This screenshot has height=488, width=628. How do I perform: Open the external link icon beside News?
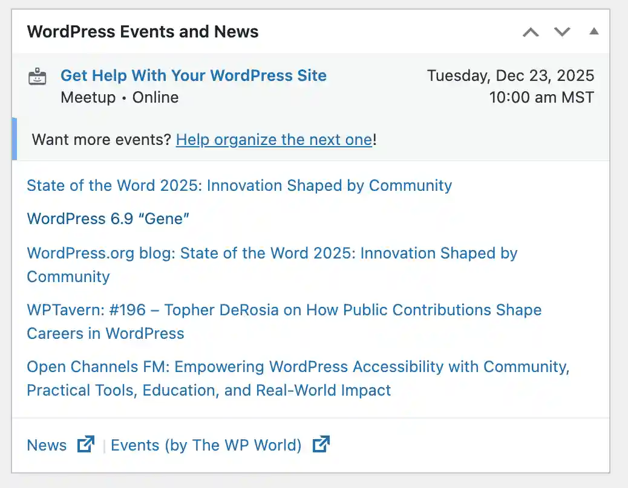click(x=85, y=445)
